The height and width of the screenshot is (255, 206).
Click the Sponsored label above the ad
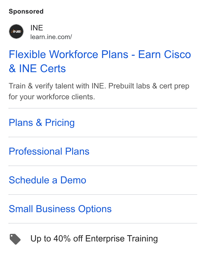point(26,11)
